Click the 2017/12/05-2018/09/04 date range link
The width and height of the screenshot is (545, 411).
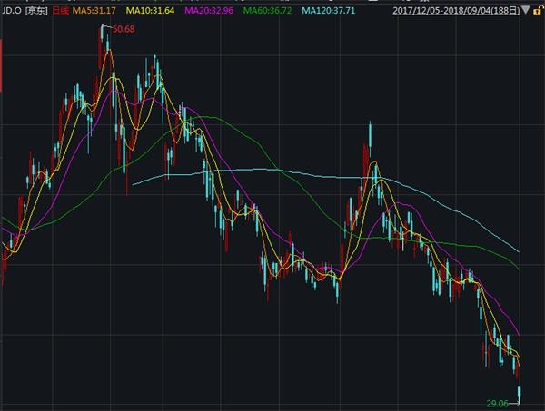[456, 10]
